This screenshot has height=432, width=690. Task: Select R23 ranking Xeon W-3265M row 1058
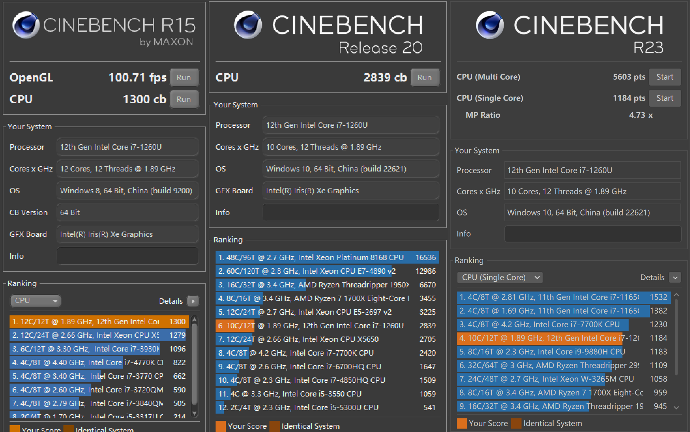[x=564, y=379]
